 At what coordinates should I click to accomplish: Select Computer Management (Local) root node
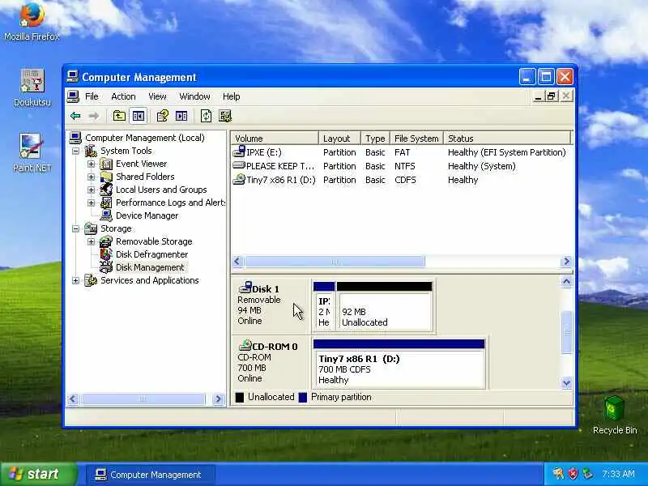[x=145, y=138]
